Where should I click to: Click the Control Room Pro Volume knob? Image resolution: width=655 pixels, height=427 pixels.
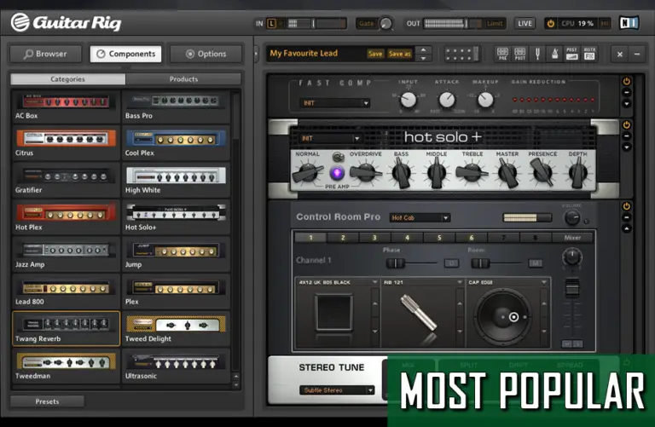click(x=572, y=217)
